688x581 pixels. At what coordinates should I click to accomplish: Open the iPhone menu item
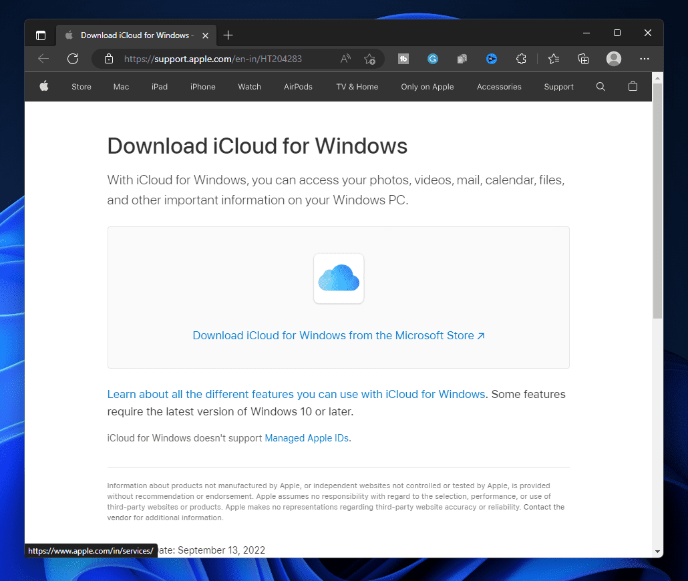tap(202, 87)
